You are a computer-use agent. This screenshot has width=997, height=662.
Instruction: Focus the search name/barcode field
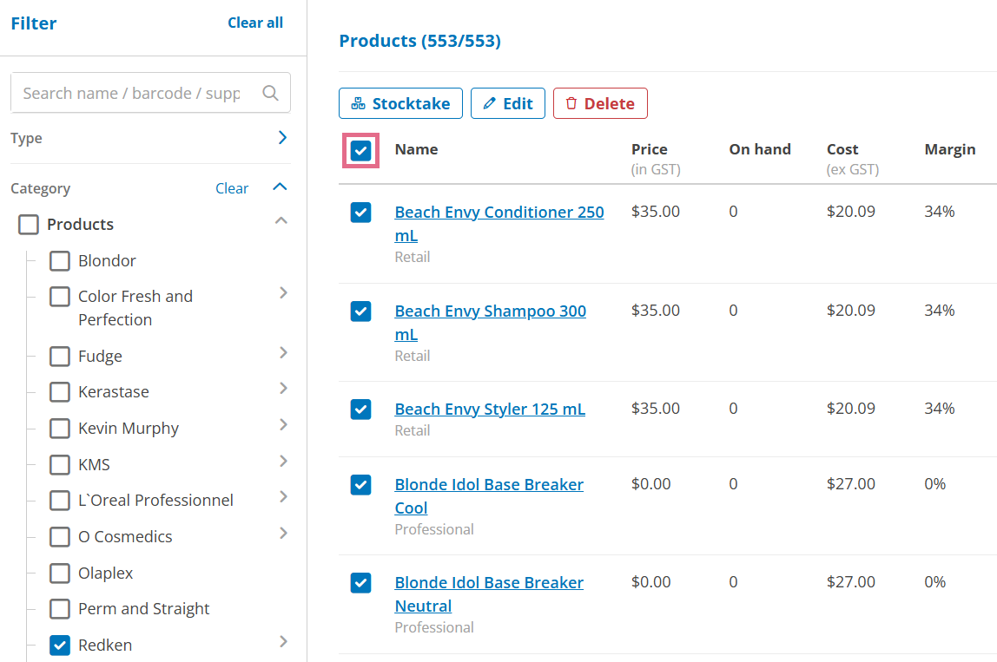[x=151, y=93]
